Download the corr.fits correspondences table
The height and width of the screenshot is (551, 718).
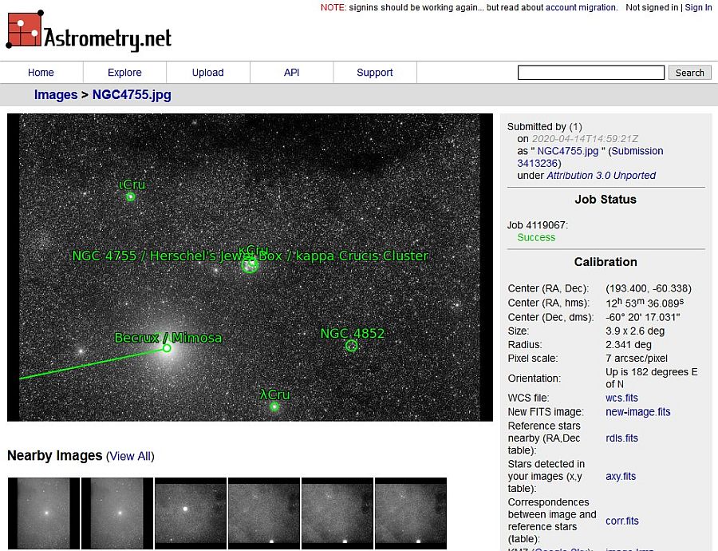(x=621, y=521)
